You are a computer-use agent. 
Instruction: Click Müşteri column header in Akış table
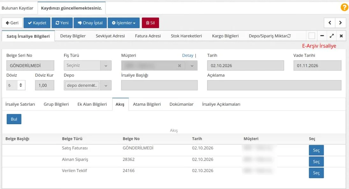[251, 139]
